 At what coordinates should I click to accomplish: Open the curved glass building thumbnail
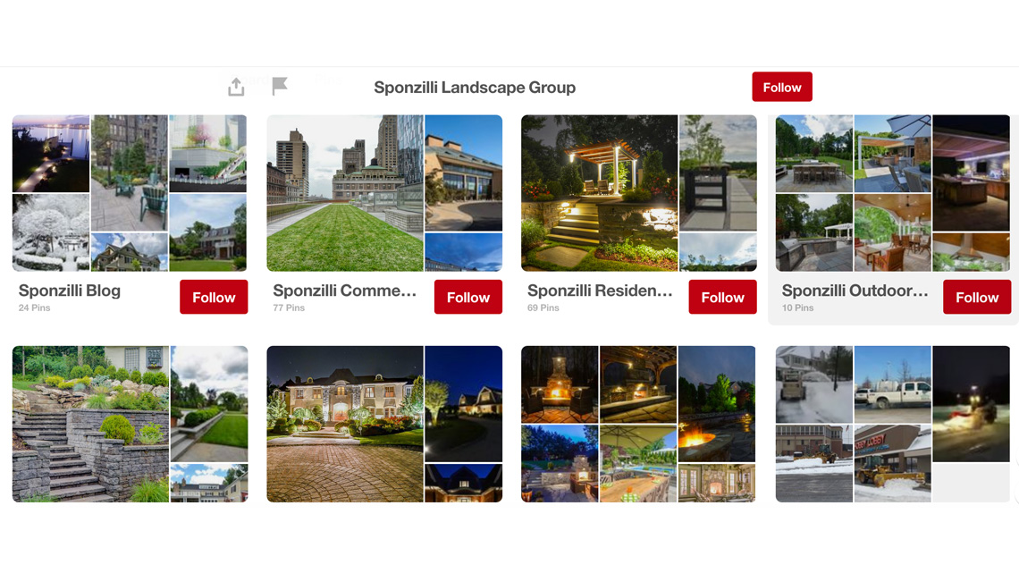pyautogui.click(x=463, y=173)
